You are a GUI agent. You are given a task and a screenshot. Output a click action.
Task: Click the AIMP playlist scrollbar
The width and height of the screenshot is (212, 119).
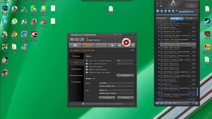pyautogui.click(x=197, y=92)
